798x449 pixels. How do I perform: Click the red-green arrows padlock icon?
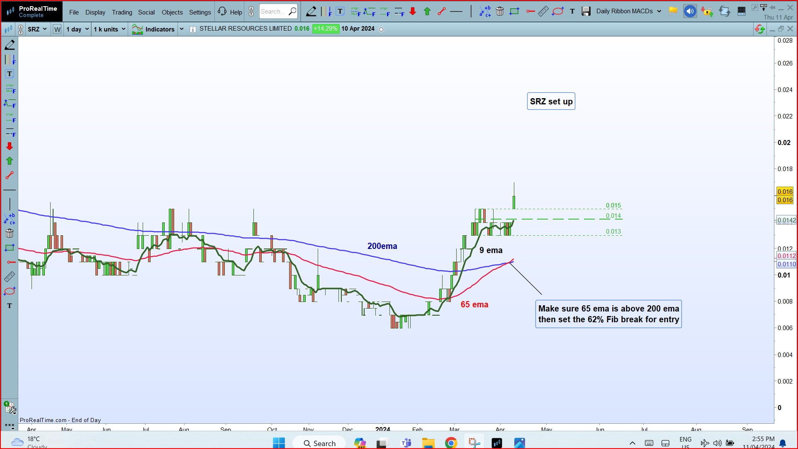707,12
